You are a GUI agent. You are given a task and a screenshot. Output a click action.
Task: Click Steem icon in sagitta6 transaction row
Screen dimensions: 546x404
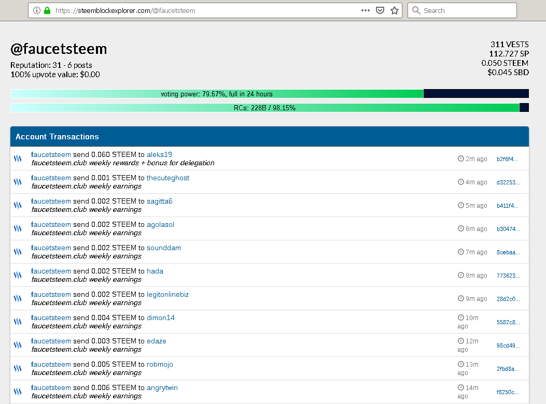pyautogui.click(x=18, y=205)
